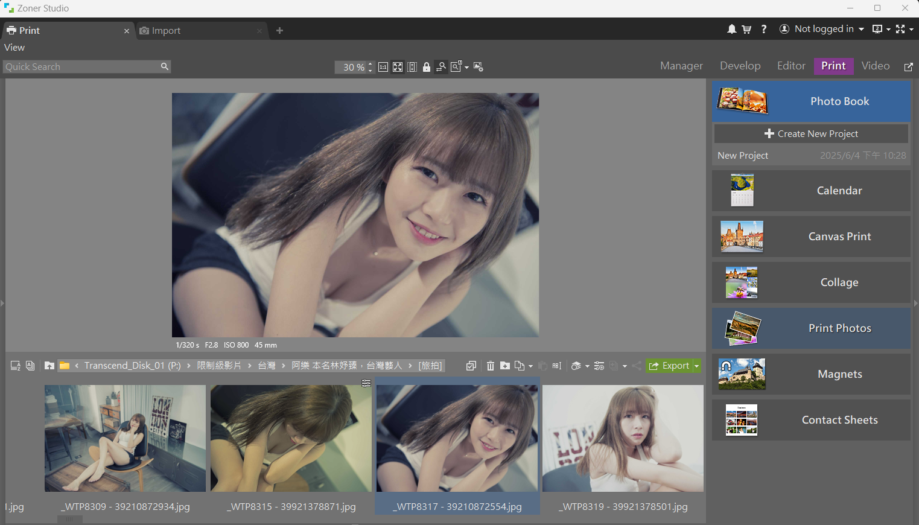Click the Collage button

click(x=811, y=282)
